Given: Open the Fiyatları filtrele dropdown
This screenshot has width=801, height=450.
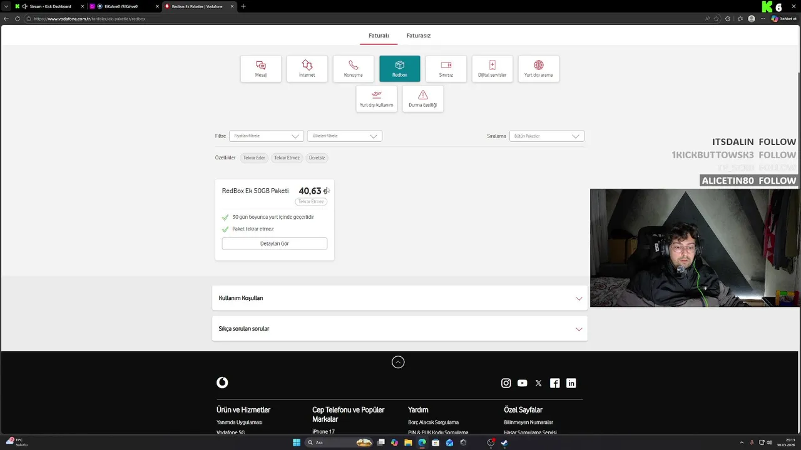Looking at the screenshot, I should click(x=267, y=136).
